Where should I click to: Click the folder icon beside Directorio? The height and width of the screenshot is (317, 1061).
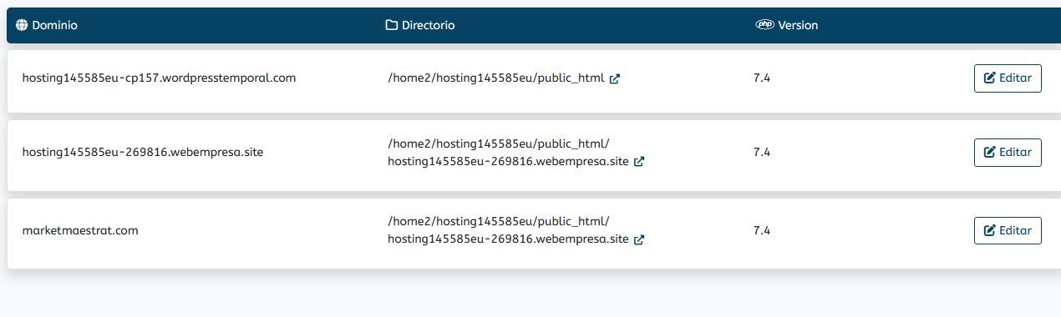(x=391, y=25)
